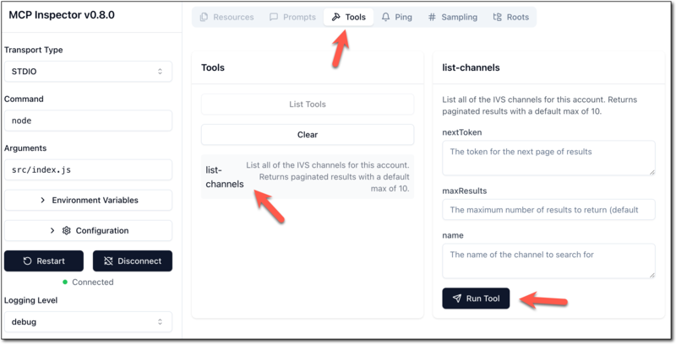Focus the maxResults input field

pos(548,209)
